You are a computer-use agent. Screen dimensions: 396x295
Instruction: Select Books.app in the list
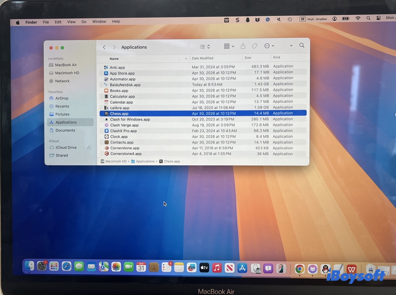[203, 90]
